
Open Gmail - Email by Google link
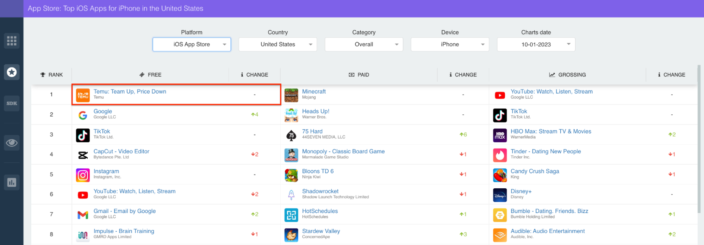(x=125, y=211)
